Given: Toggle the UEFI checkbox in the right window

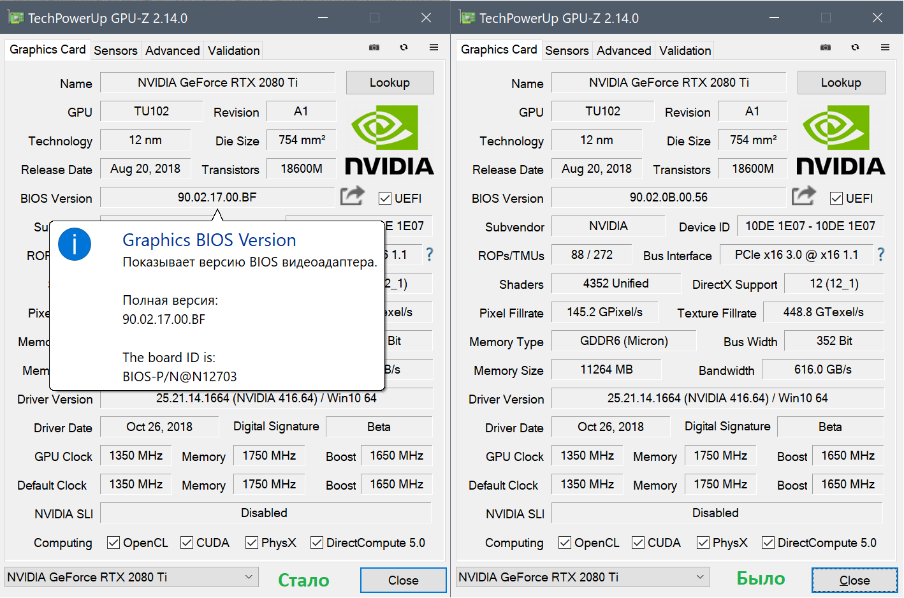Looking at the screenshot, I should (836, 198).
